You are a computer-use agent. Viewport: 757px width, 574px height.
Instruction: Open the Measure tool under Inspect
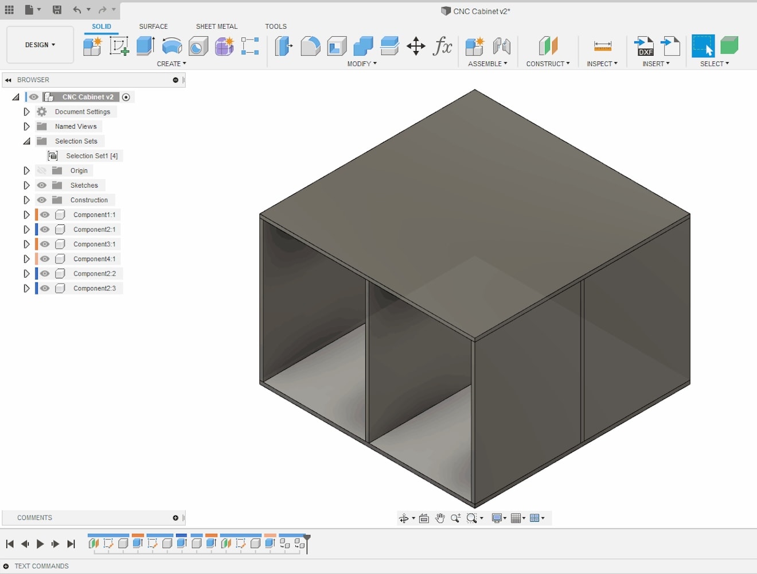[x=602, y=46]
